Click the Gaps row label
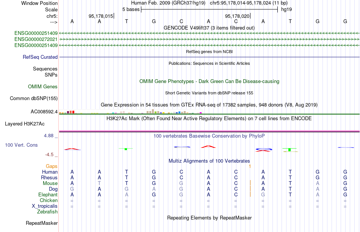The image size is (360, 232). (52, 166)
